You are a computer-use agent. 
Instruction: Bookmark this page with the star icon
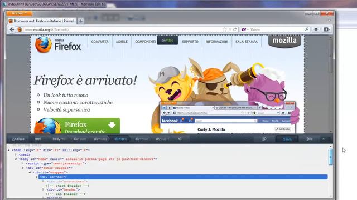225,29
